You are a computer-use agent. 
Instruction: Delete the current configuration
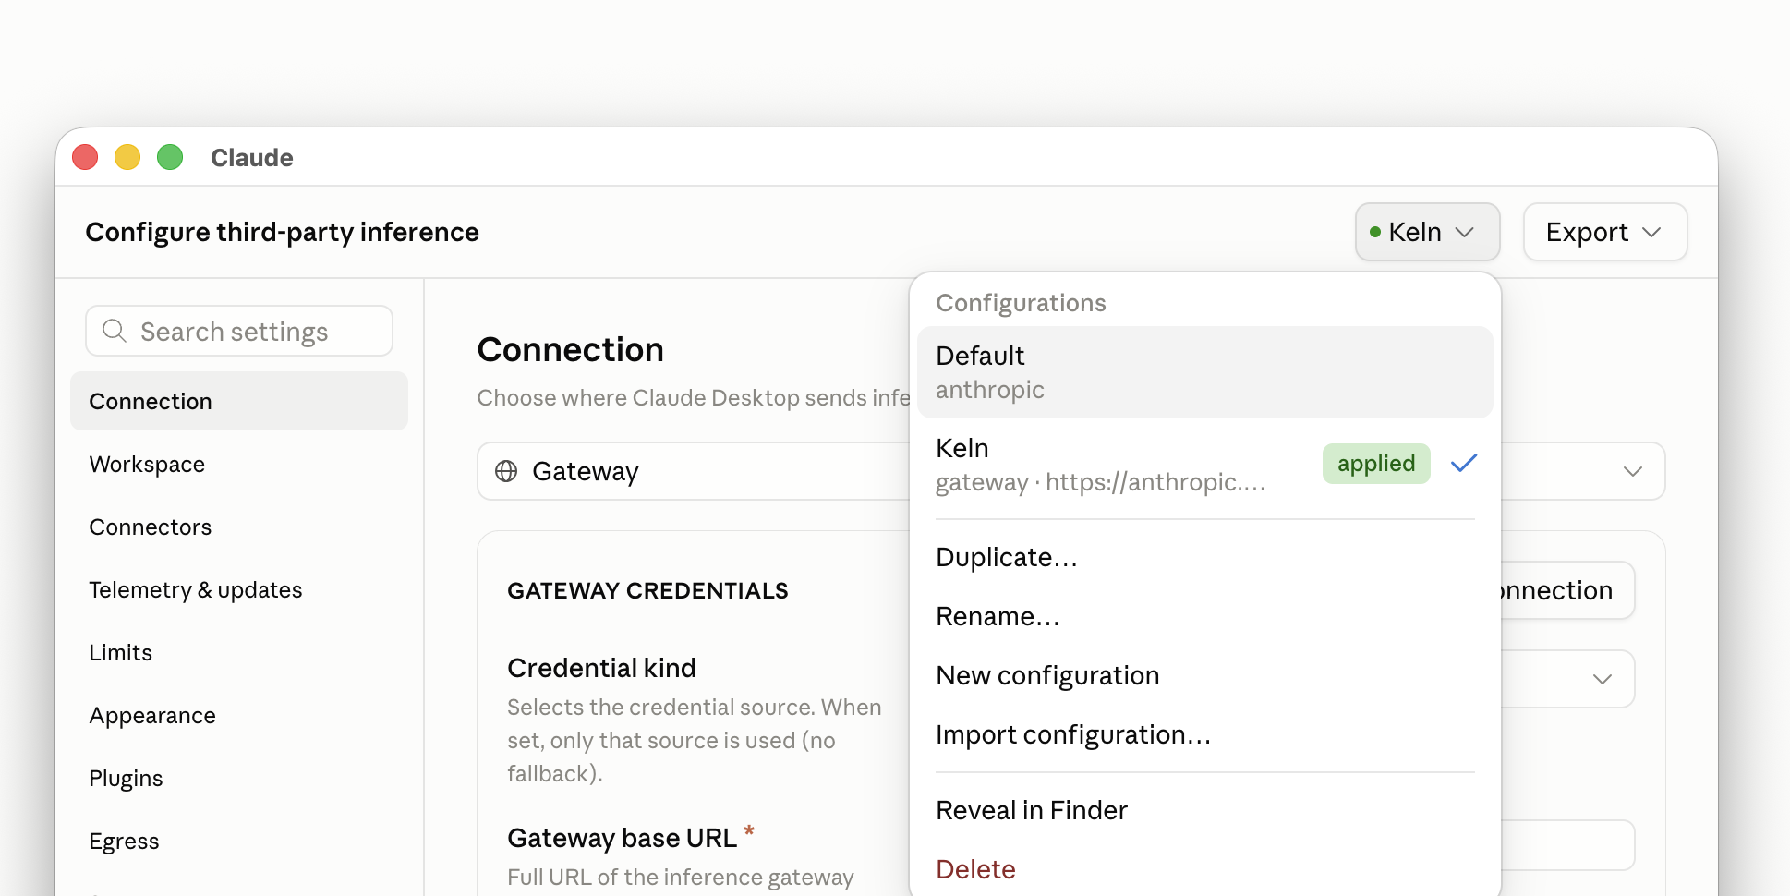1205,869
